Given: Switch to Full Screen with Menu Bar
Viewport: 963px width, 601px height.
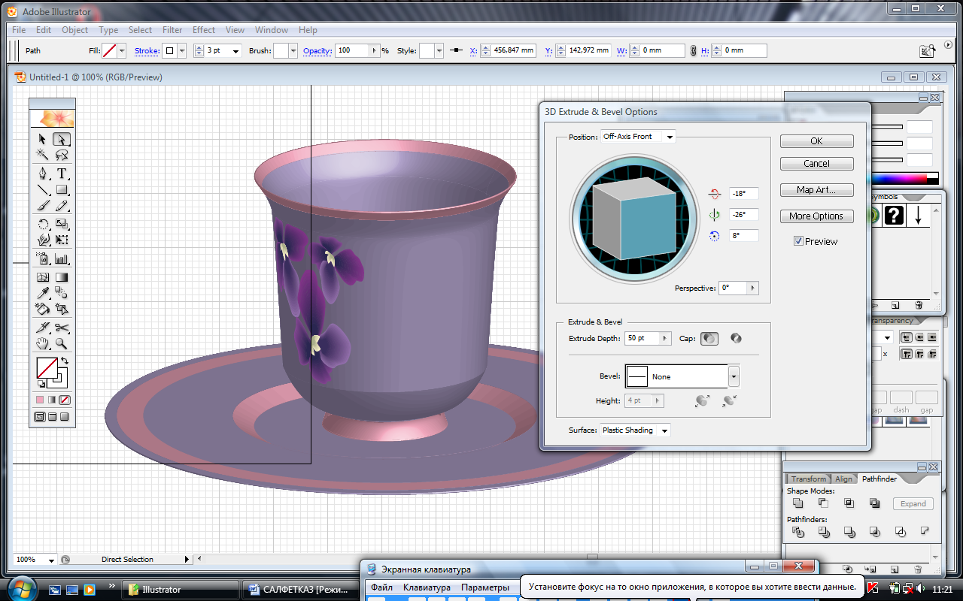Looking at the screenshot, I should 52,417.
